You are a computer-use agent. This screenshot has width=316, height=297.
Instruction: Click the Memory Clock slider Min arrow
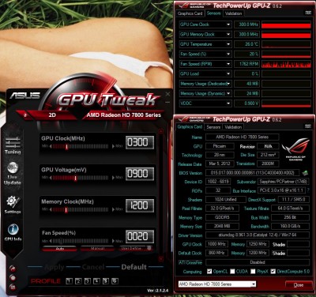click(51, 209)
